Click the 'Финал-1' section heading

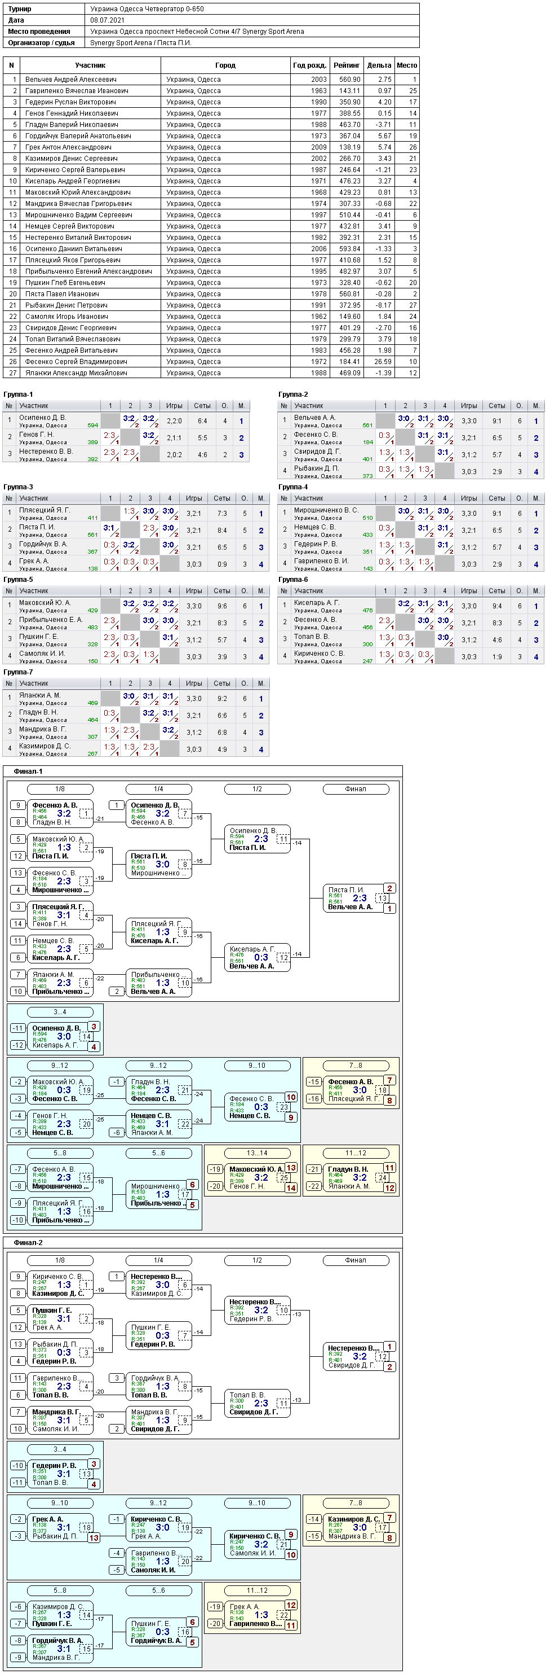pyautogui.click(x=28, y=772)
